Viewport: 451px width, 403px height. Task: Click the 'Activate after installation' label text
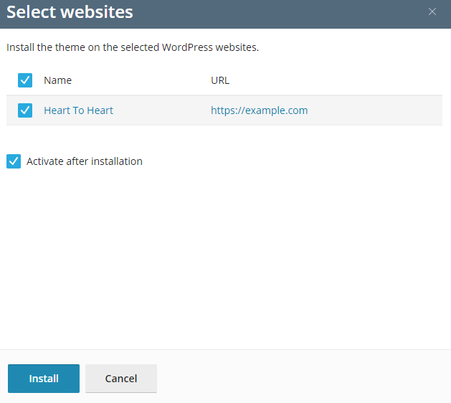(85, 161)
